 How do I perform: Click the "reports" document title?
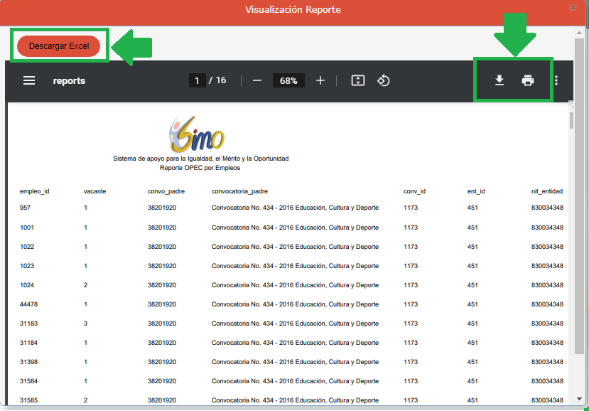point(69,81)
